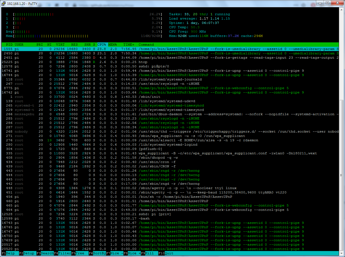Click F10 Quit in htop footer
345x257 pixels.
[166, 253]
